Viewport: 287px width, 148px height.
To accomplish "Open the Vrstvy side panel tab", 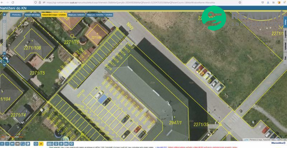I will (x=285, y=22).
